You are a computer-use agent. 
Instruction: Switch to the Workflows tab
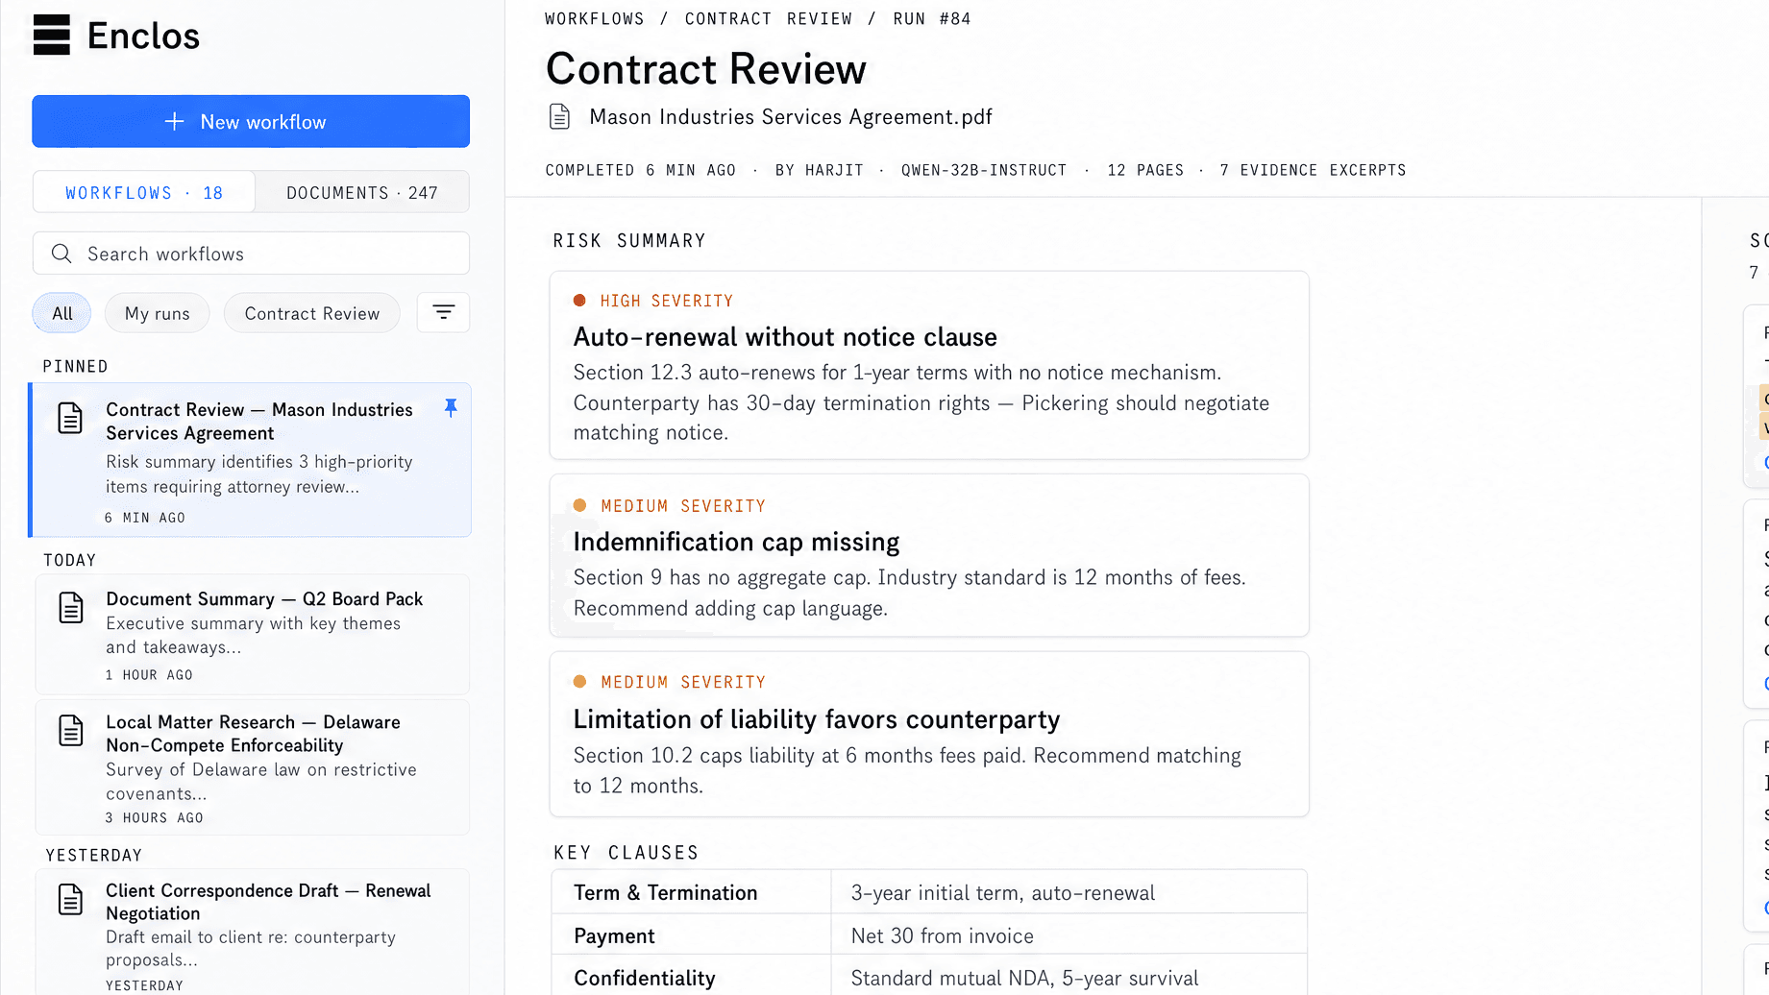[144, 192]
